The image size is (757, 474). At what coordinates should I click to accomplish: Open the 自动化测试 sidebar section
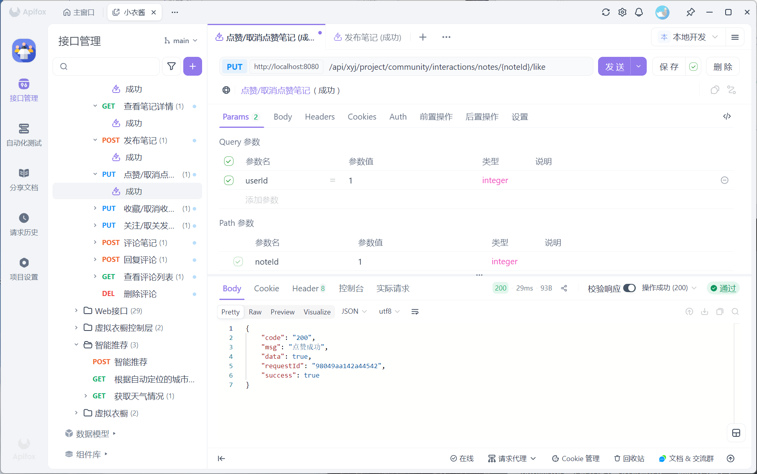click(x=24, y=134)
